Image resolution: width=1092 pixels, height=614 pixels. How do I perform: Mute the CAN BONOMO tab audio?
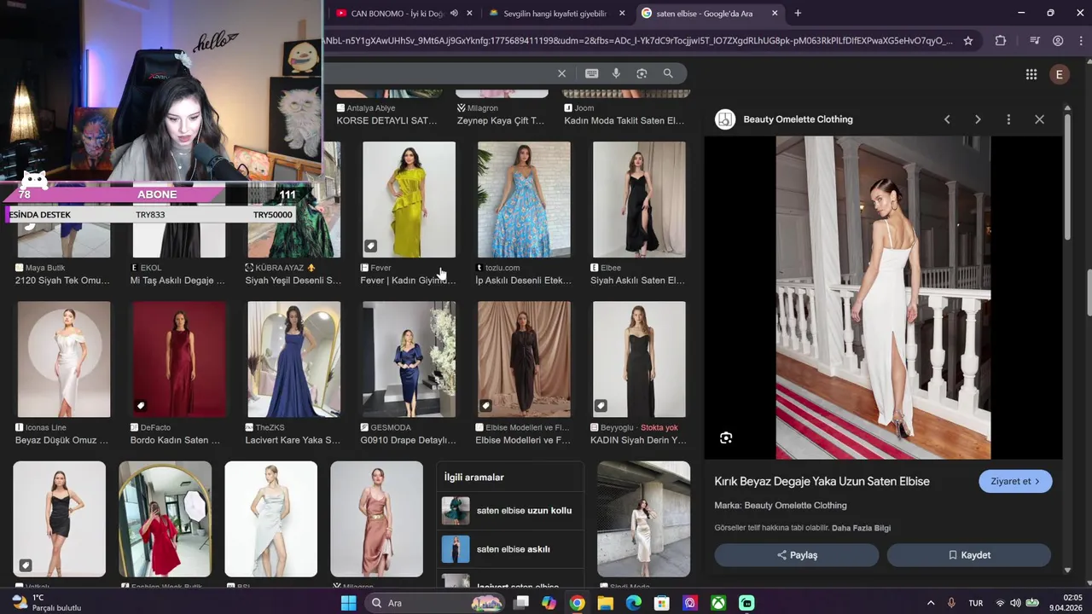pyautogui.click(x=454, y=14)
